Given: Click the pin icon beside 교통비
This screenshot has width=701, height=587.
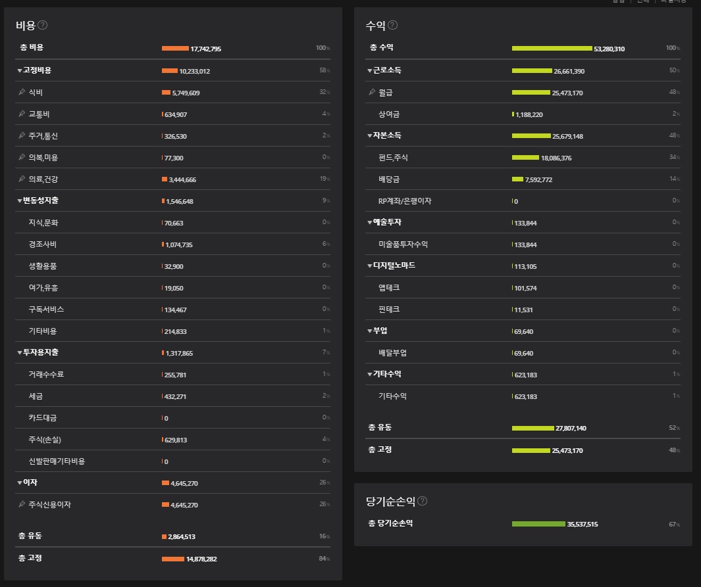Looking at the screenshot, I should click(x=22, y=114).
